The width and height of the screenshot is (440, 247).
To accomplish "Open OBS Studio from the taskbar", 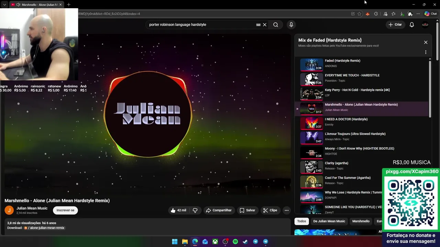I will point(225,242).
